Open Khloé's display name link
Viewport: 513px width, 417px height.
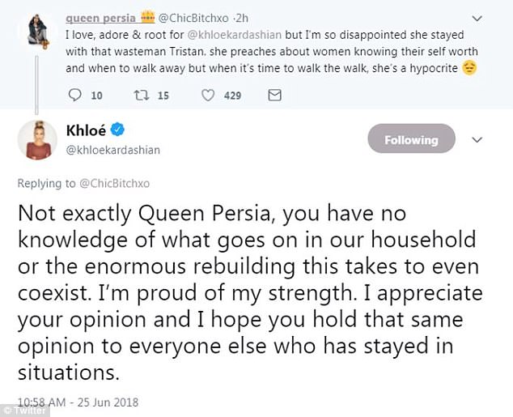[x=85, y=131]
